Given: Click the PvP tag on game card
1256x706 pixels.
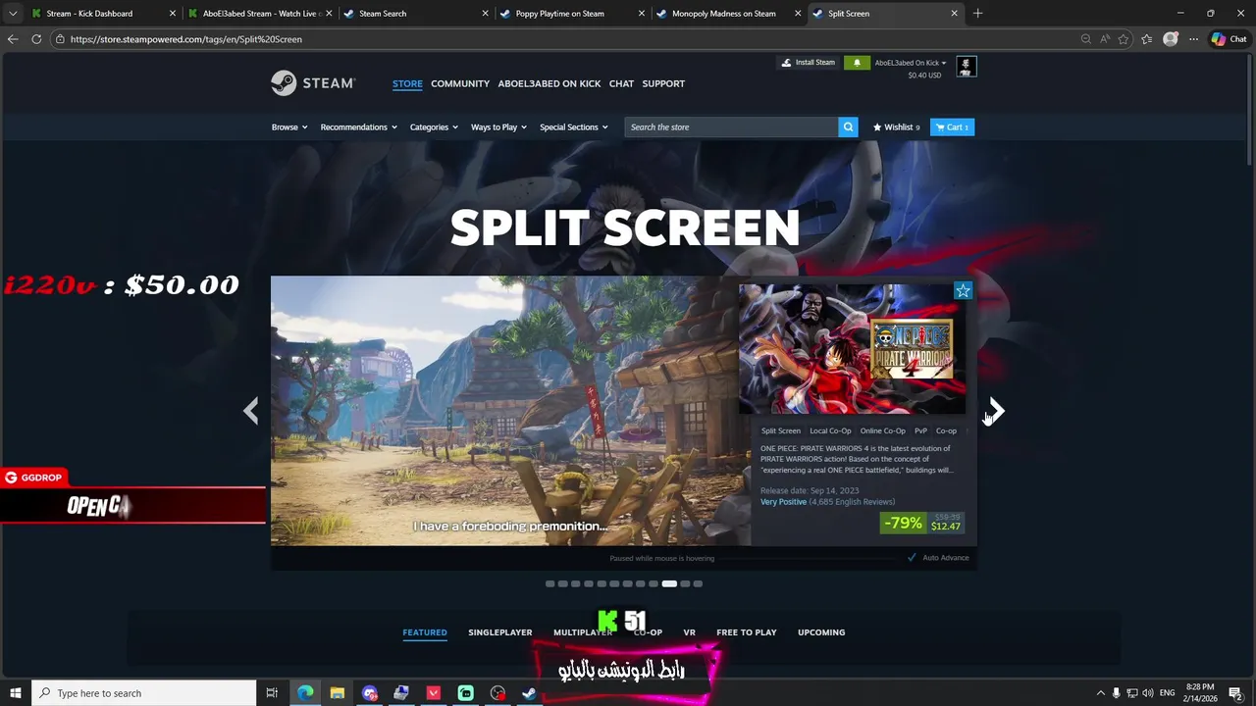Looking at the screenshot, I should point(920,430).
